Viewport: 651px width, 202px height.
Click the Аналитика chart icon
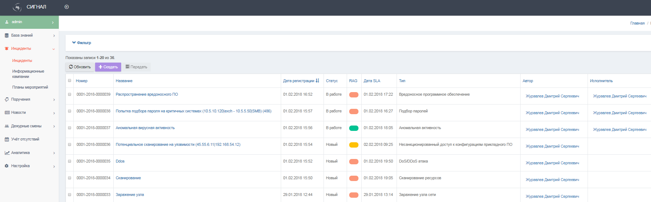(7, 153)
